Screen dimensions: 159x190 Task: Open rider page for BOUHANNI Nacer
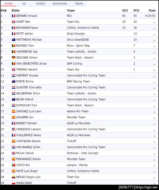click(x=27, y=28)
